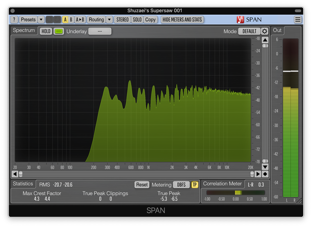Reset the statistics counters
This screenshot has width=312, height=227.
coord(142,185)
